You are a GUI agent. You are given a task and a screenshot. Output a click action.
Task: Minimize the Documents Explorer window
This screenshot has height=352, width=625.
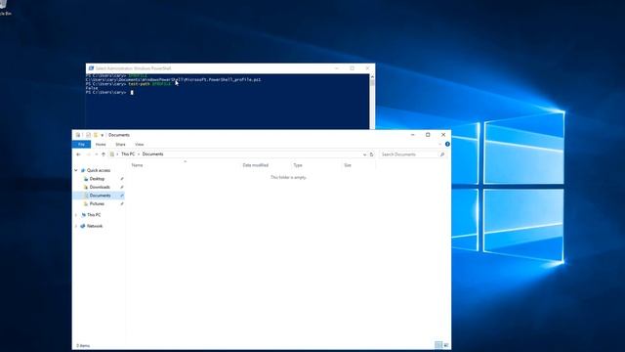pyautogui.click(x=412, y=135)
